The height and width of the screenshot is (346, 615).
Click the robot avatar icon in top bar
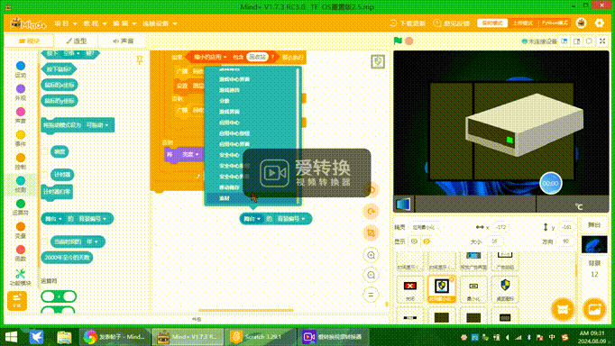pyautogui.click(x=581, y=23)
